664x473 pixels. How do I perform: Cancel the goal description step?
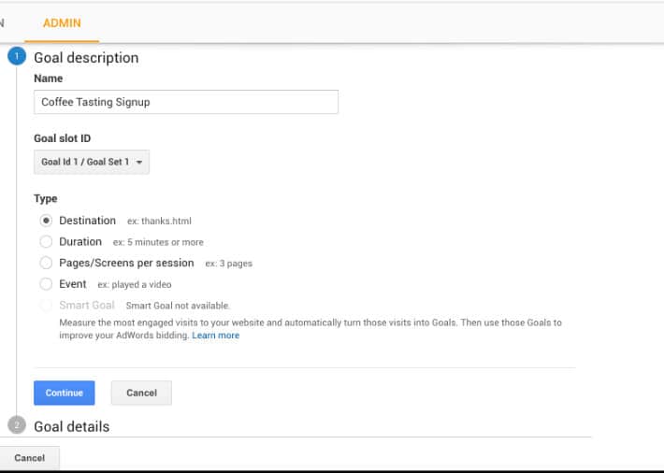pyautogui.click(x=141, y=393)
